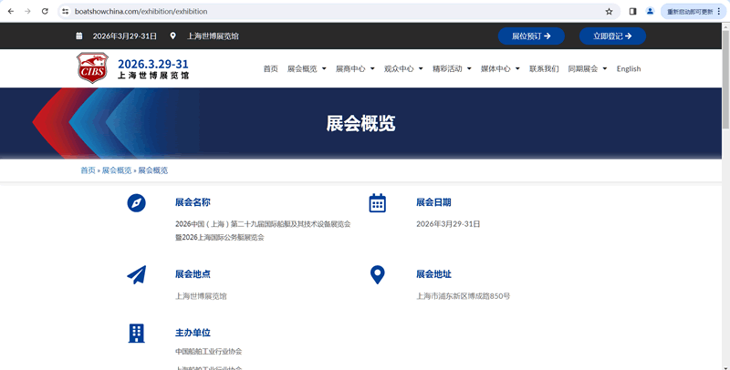
Task: Expand the 媒体中心 dropdown menu
Action: pyautogui.click(x=500, y=68)
